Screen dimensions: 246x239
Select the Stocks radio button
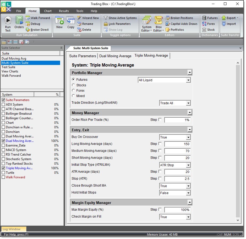tap(73, 85)
